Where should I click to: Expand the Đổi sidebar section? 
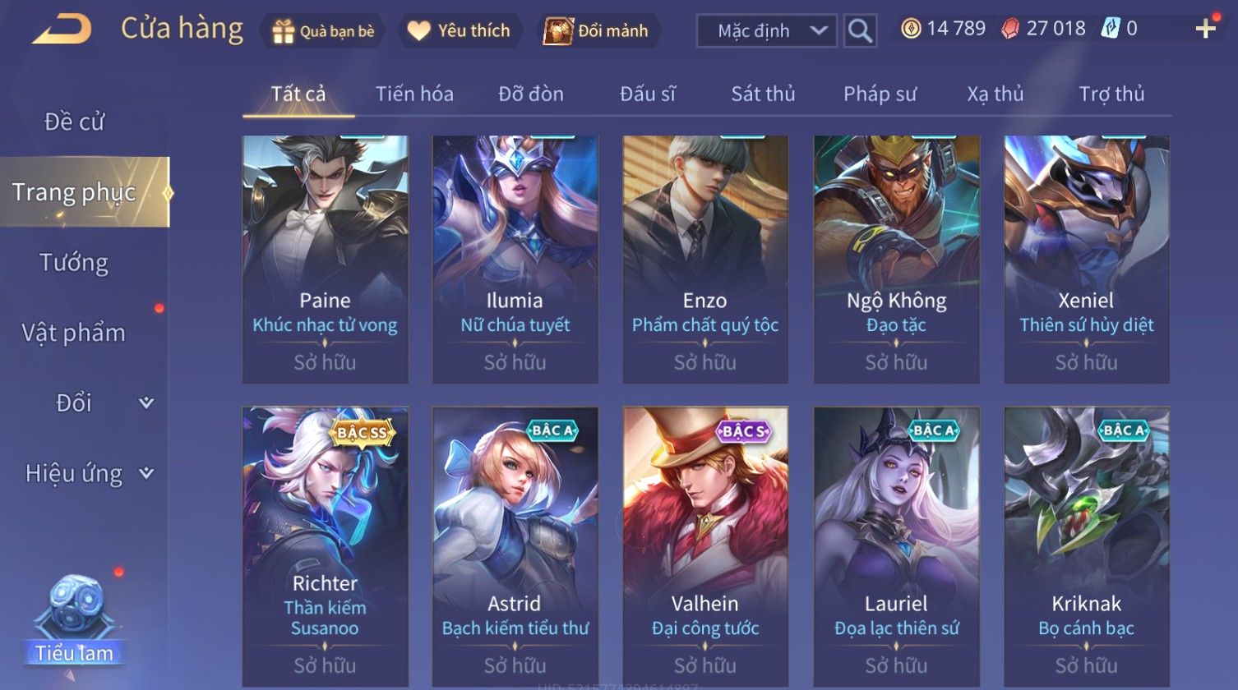[x=85, y=402]
